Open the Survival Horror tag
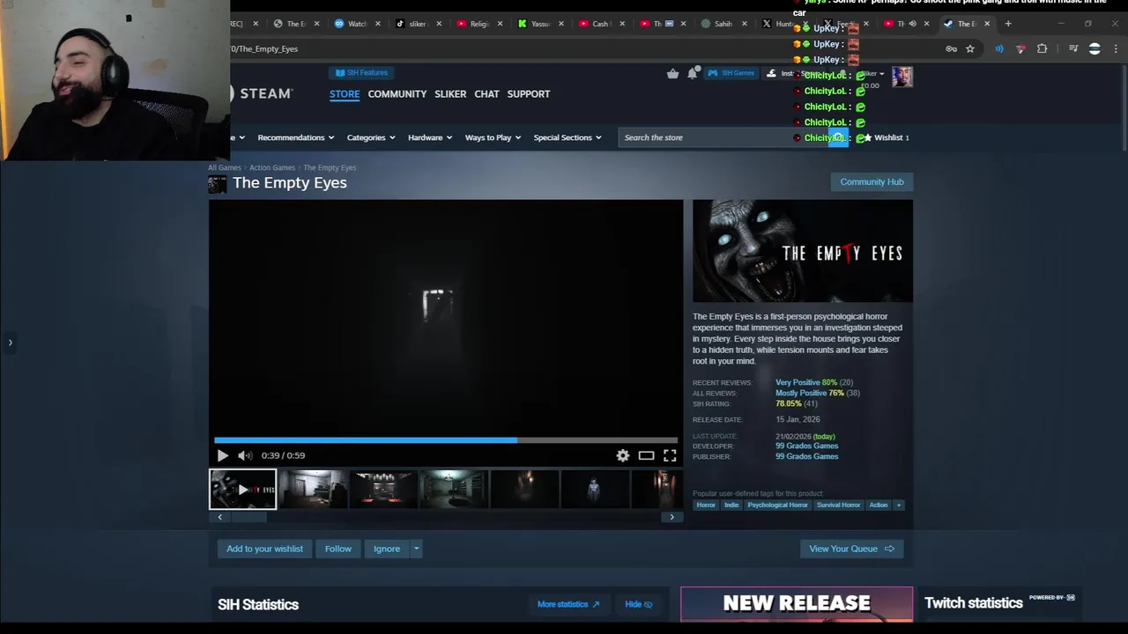1128x634 pixels. point(838,505)
